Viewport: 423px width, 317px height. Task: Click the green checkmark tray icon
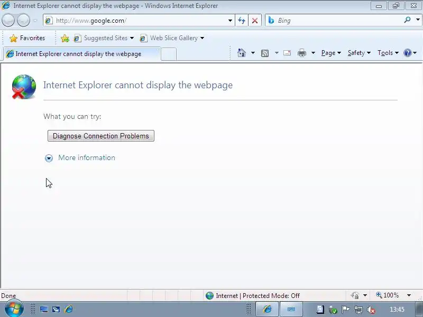point(333,310)
